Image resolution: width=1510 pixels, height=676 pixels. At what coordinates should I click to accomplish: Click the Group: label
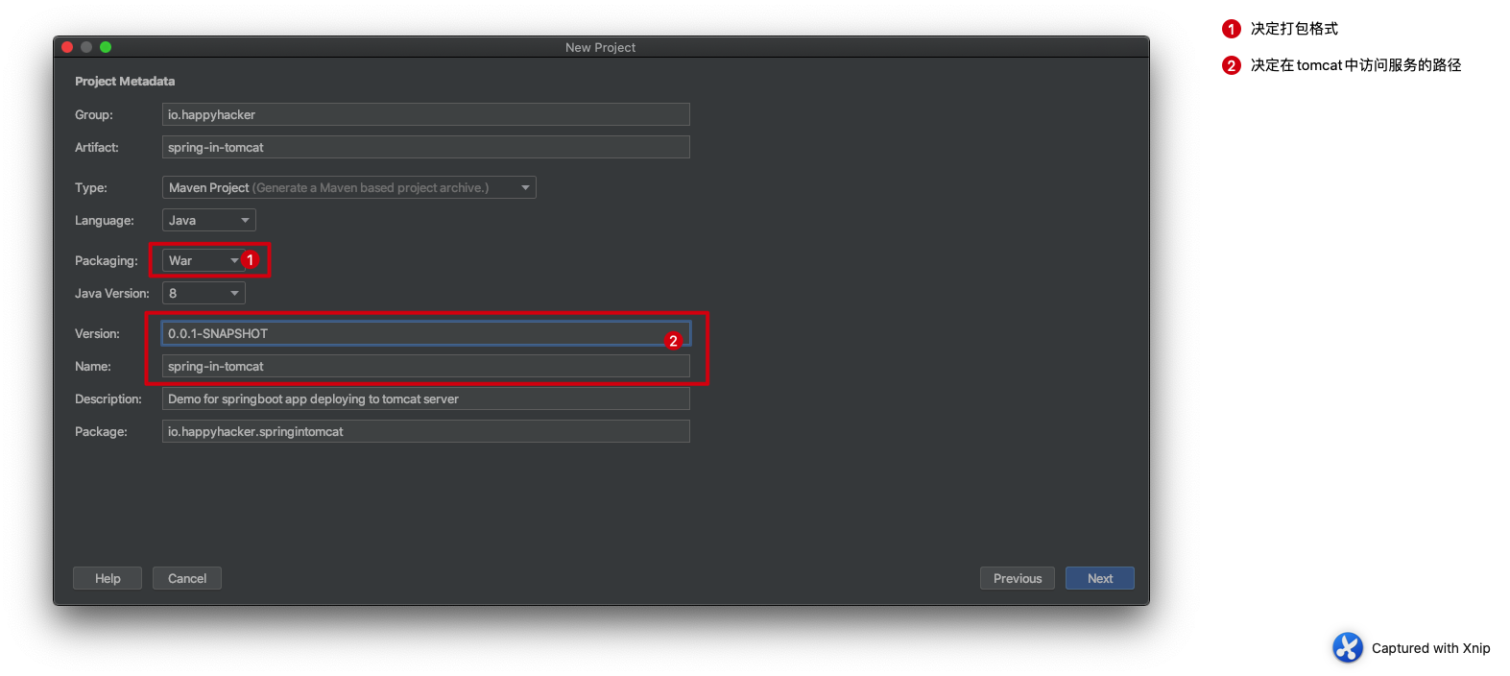[x=94, y=115]
